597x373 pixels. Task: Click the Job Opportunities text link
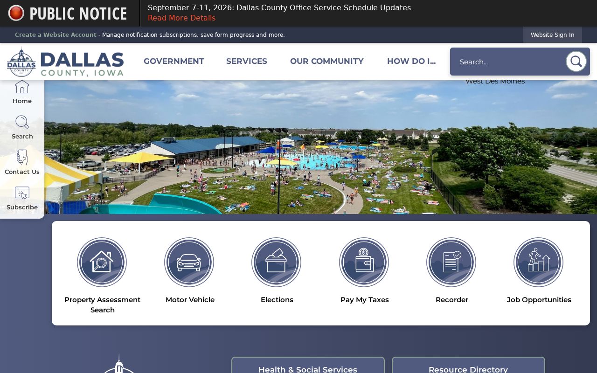539,300
